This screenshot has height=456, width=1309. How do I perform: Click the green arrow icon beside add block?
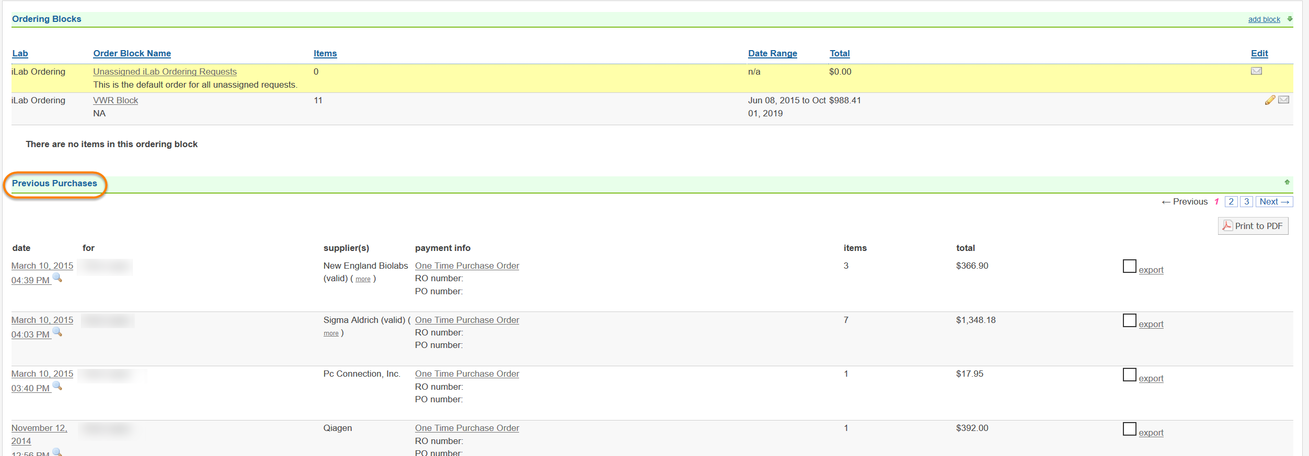point(1290,19)
